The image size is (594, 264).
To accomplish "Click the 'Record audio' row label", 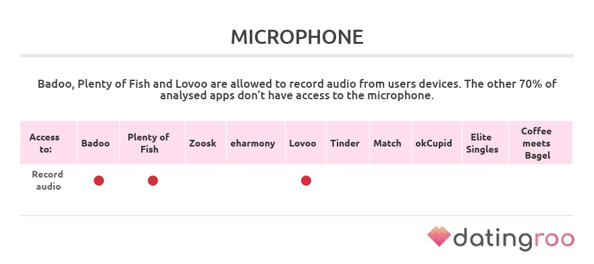I will tap(48, 180).
